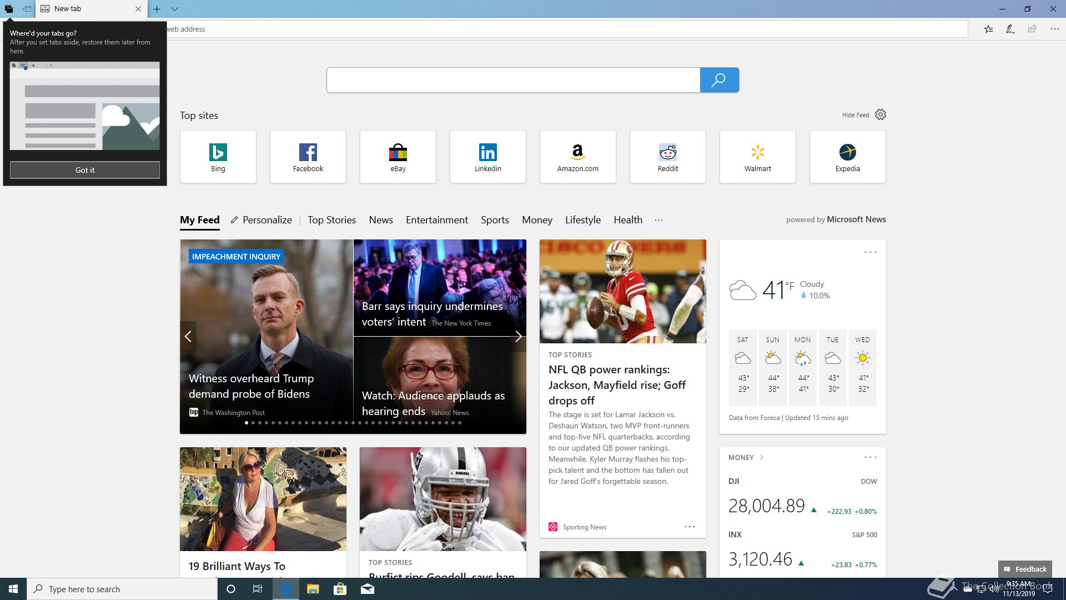Open the Expedia top site tile
Screen dimensions: 1066x600
coord(848,157)
